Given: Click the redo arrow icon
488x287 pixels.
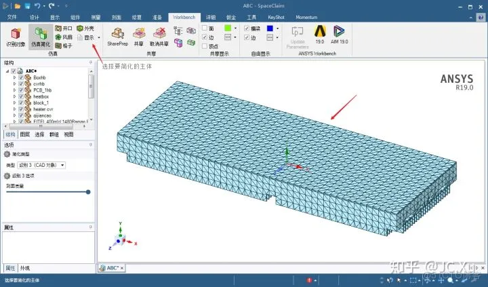Looking at the screenshot, I should pos(52,6).
